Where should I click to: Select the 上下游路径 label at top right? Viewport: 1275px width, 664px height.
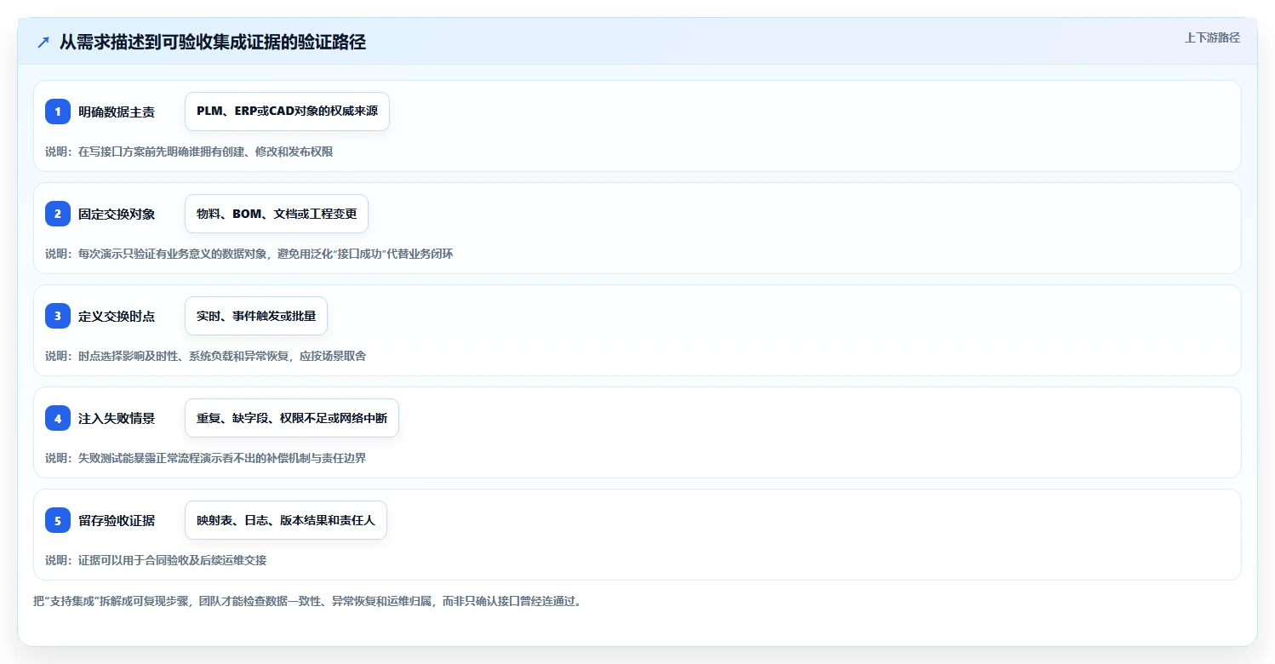(x=1212, y=37)
